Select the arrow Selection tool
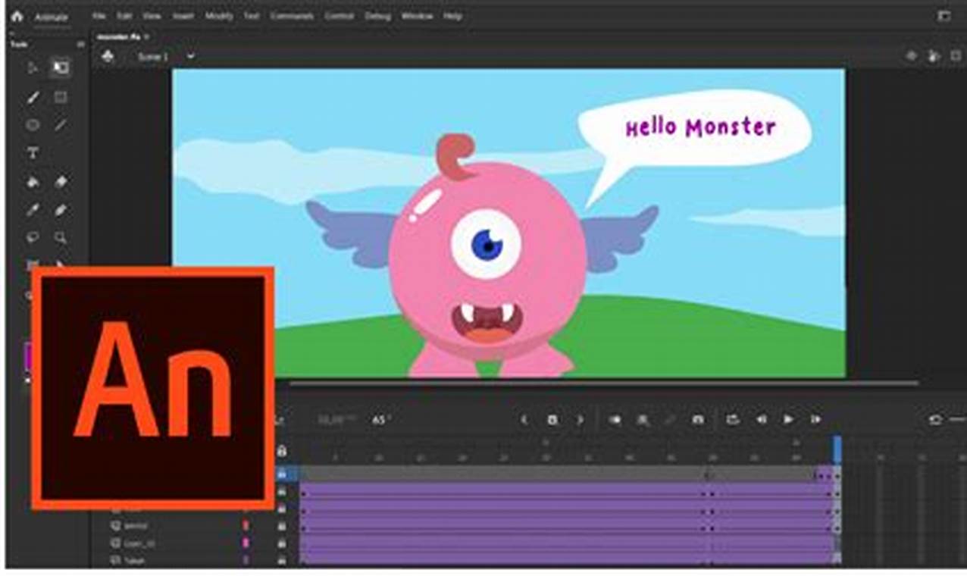The image size is (967, 576). click(33, 68)
